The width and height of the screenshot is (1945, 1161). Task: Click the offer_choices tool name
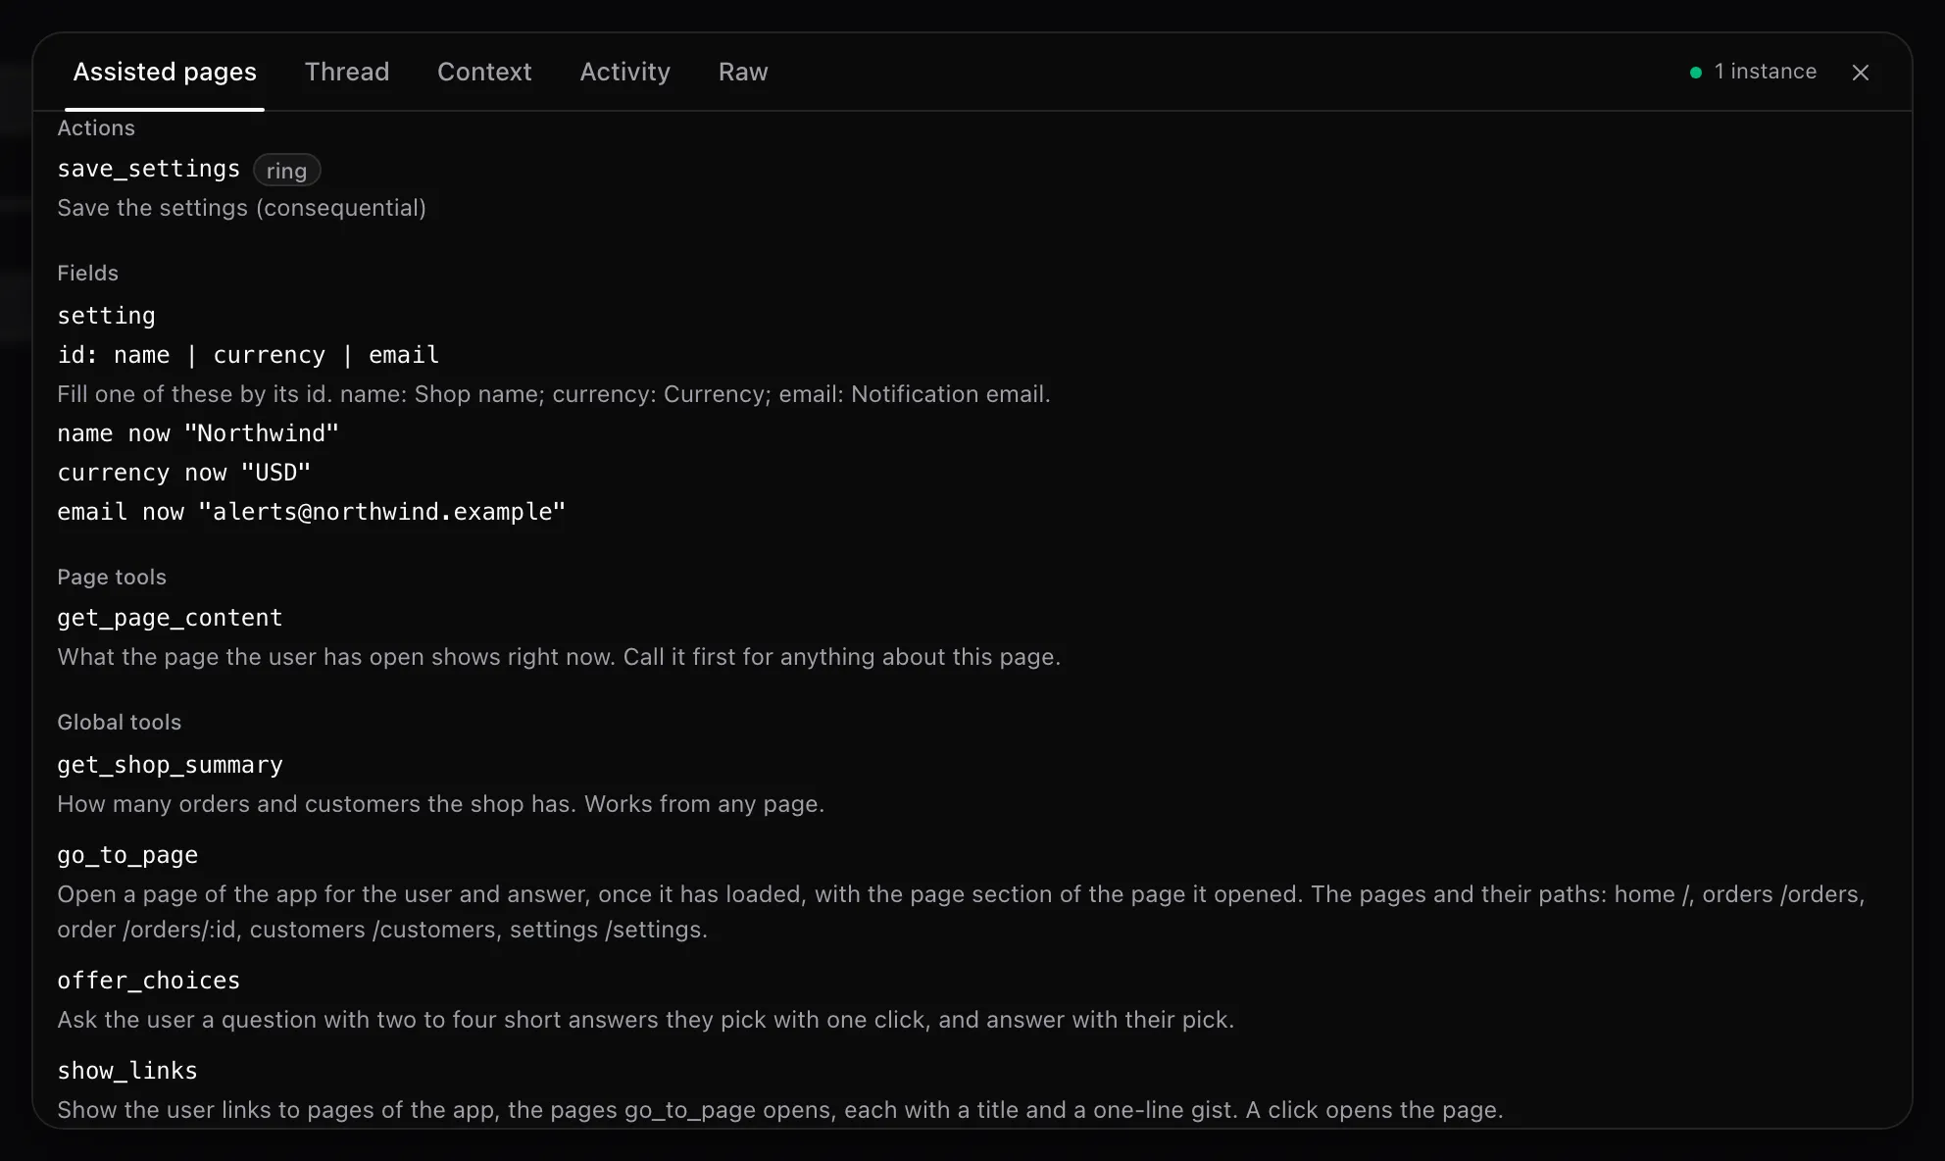pyautogui.click(x=148, y=981)
